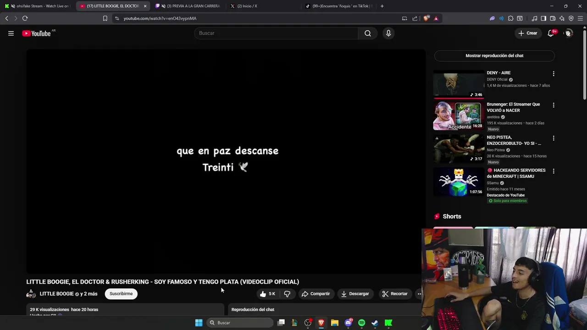The width and height of the screenshot is (587, 330).
Task: Open Brunenger streamer video thumbnail
Action: [x=459, y=116]
